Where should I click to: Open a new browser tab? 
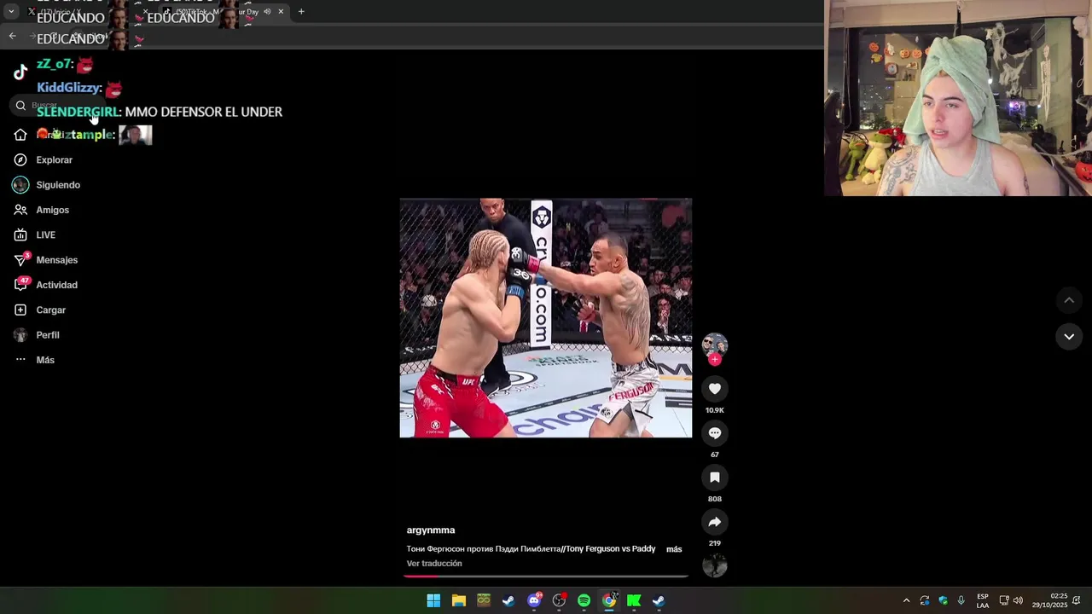click(x=301, y=12)
